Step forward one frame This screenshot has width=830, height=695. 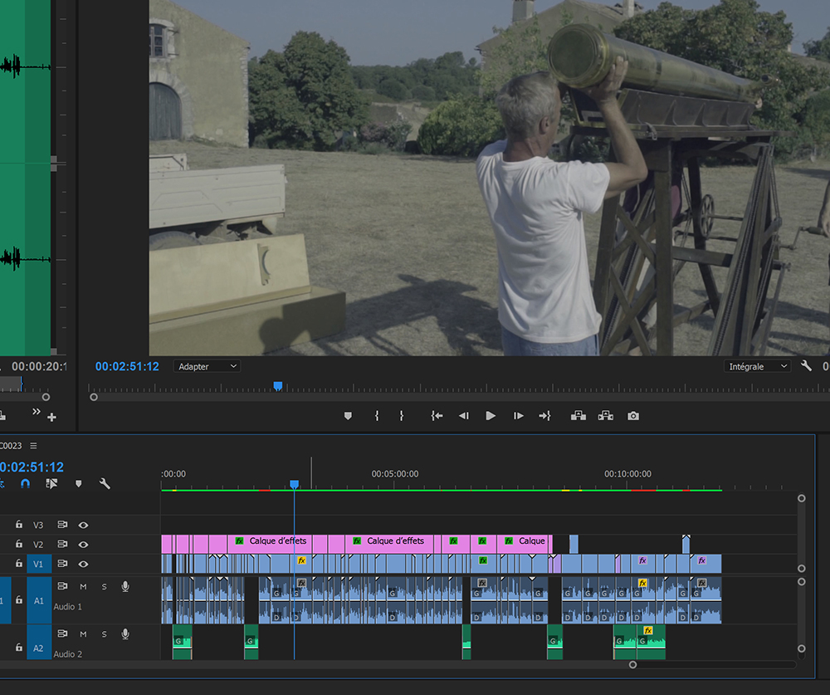click(x=518, y=416)
